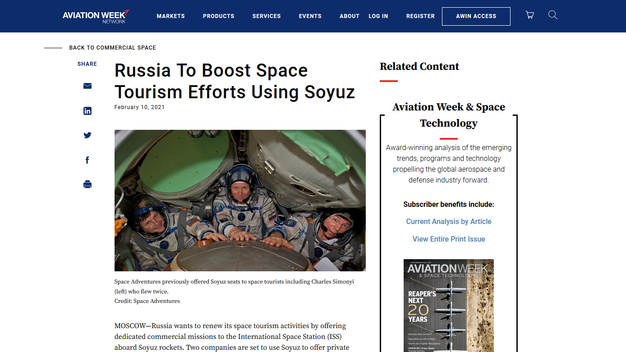This screenshot has width=626, height=352.
Task: Go to Aviation Week Network logo home
Action: tap(96, 16)
